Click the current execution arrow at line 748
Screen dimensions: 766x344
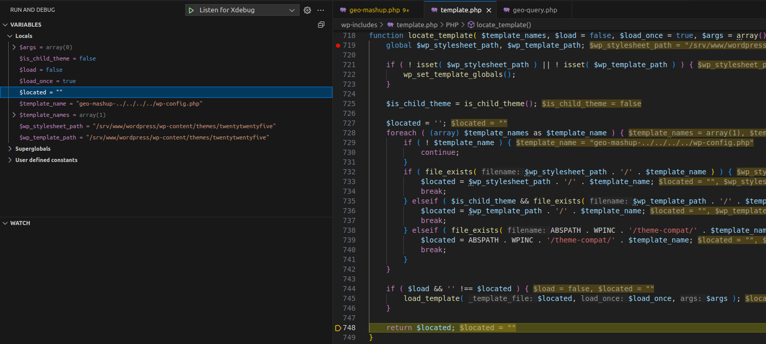pos(338,328)
